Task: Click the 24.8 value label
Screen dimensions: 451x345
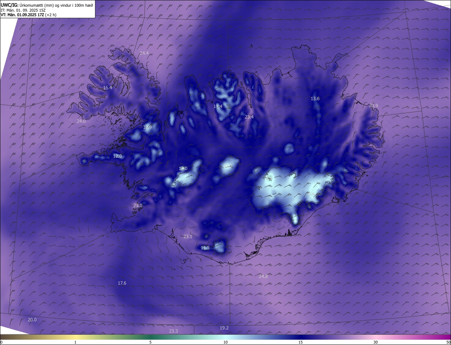Action: point(263,277)
